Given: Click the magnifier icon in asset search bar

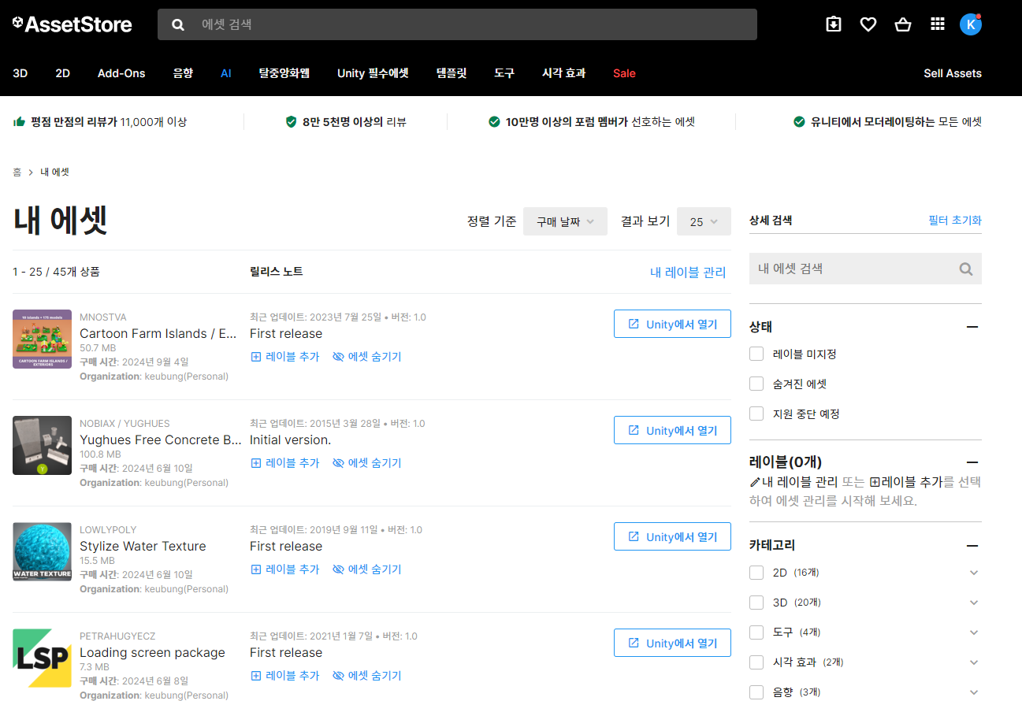Looking at the screenshot, I should click(178, 24).
